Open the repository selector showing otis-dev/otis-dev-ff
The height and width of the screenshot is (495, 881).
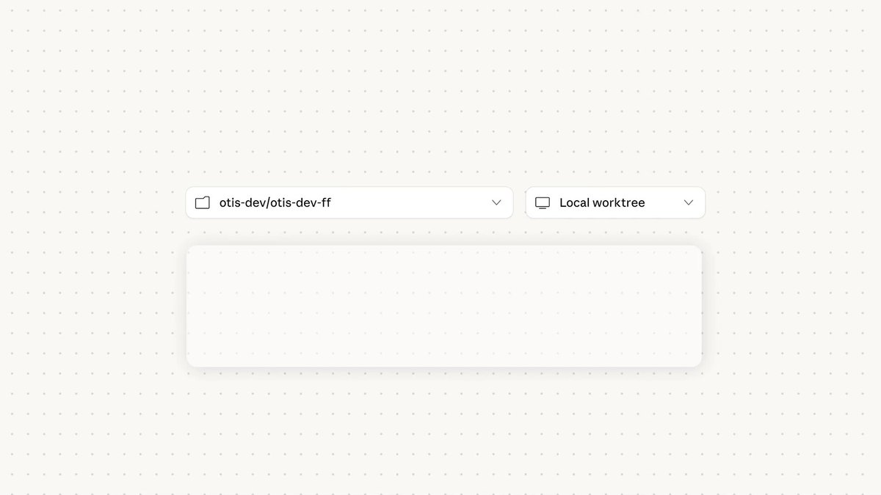click(x=349, y=202)
